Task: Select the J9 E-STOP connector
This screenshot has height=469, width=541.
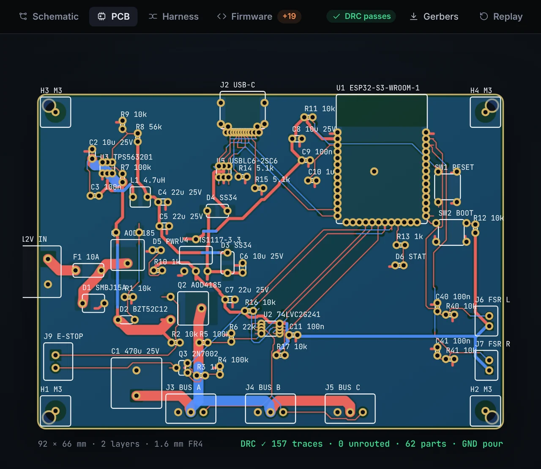Action: click(58, 361)
